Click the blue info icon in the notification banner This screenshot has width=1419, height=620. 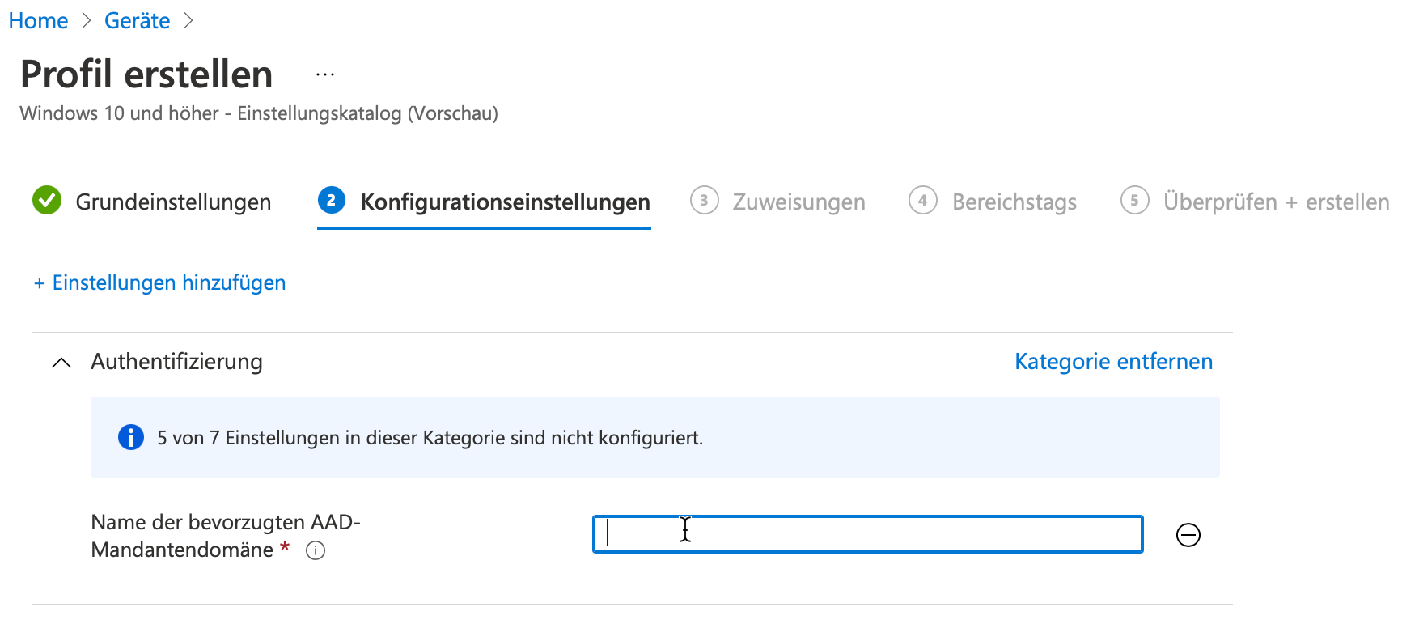point(129,437)
